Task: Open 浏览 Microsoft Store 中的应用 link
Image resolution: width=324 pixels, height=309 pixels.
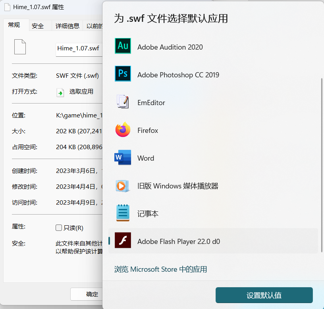Action: pos(160,269)
